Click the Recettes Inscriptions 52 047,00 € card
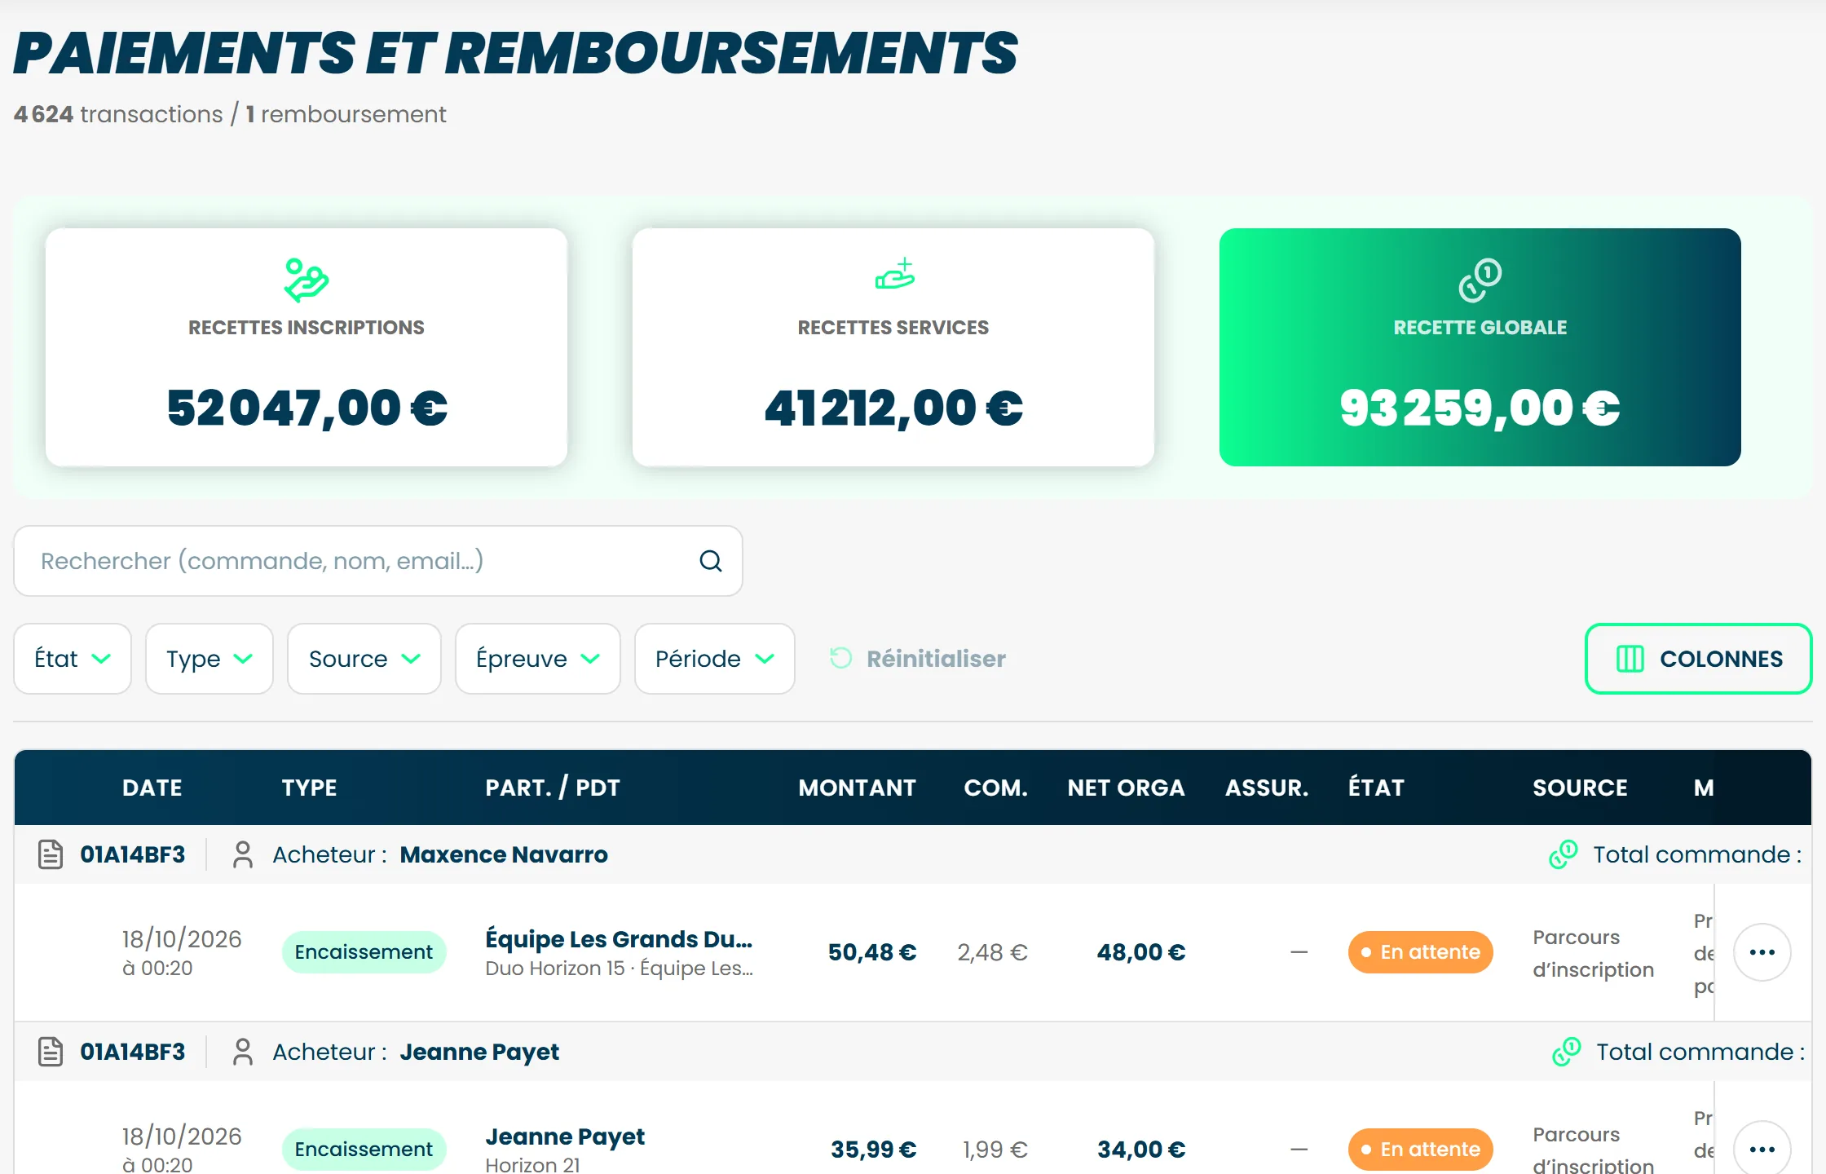 [307, 347]
